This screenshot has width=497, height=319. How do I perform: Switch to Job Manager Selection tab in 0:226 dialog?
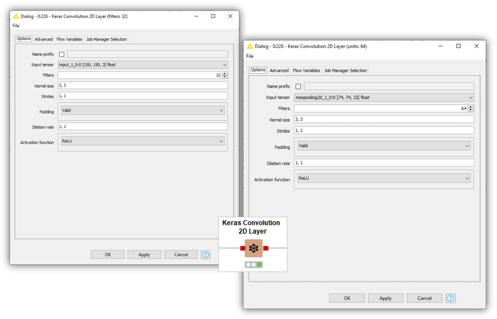[106, 39]
